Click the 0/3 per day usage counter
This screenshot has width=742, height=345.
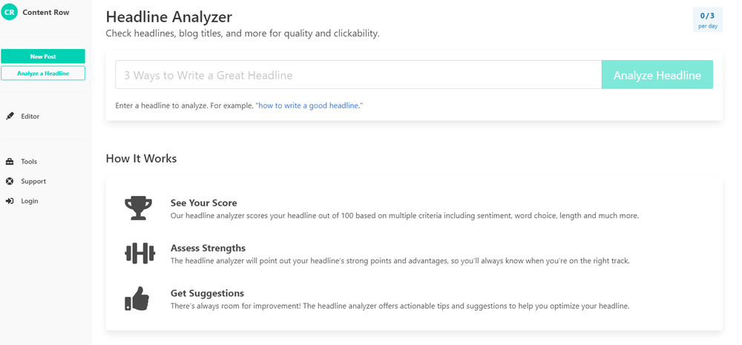707,20
